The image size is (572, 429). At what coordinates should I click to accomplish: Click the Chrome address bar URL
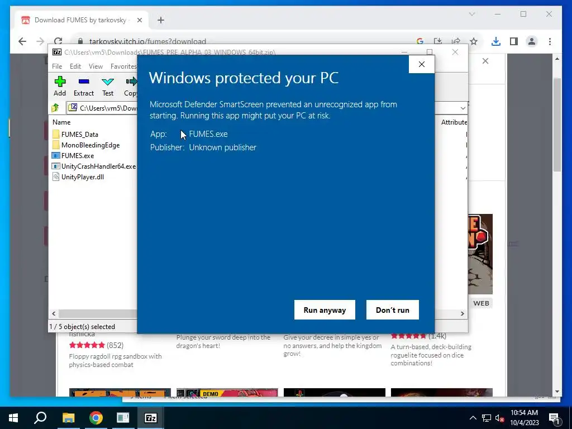147,41
